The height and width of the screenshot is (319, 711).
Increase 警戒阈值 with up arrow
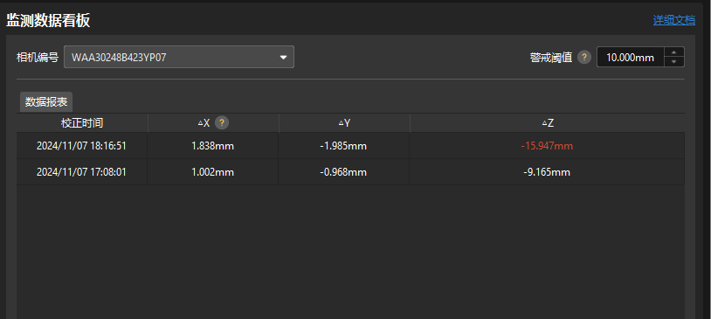point(674,52)
